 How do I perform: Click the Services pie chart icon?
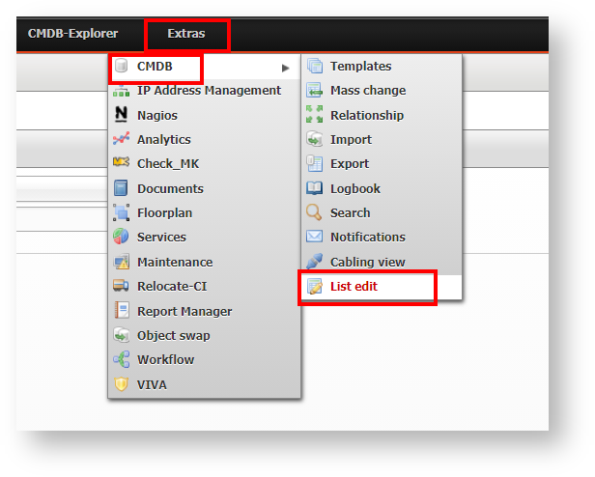121,237
